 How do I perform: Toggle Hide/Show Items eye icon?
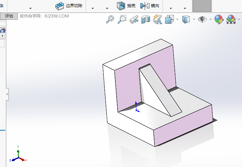203,19
